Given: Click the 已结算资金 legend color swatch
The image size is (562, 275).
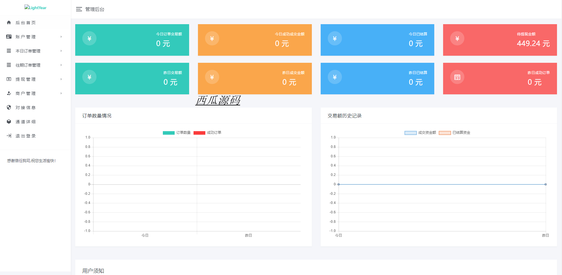Looking at the screenshot, I should point(445,133).
